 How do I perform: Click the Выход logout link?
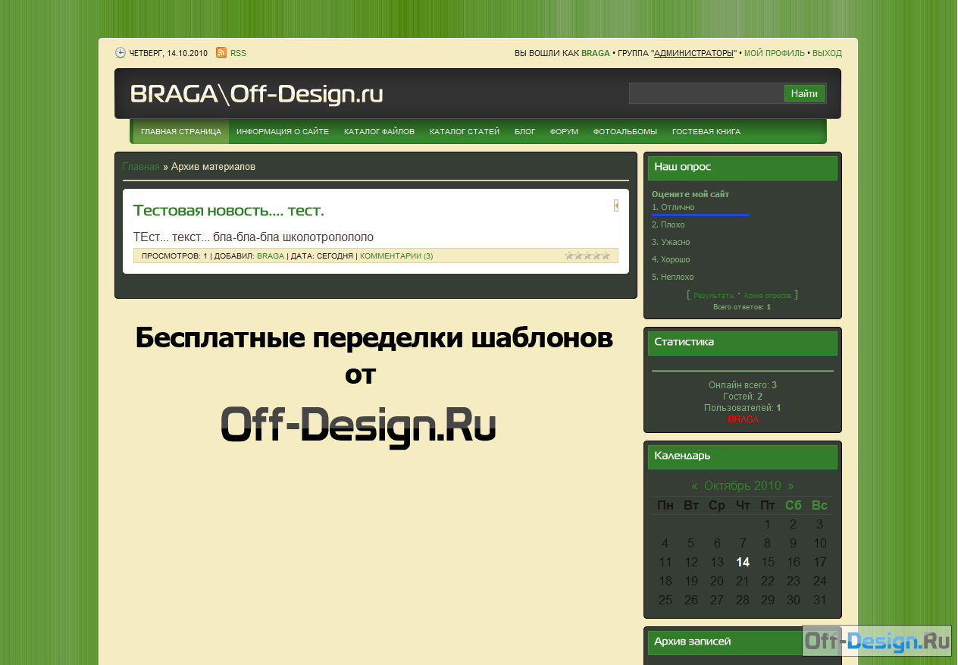pyautogui.click(x=827, y=54)
